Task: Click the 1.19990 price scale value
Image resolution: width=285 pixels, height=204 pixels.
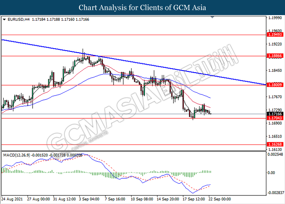Action: click(x=275, y=18)
